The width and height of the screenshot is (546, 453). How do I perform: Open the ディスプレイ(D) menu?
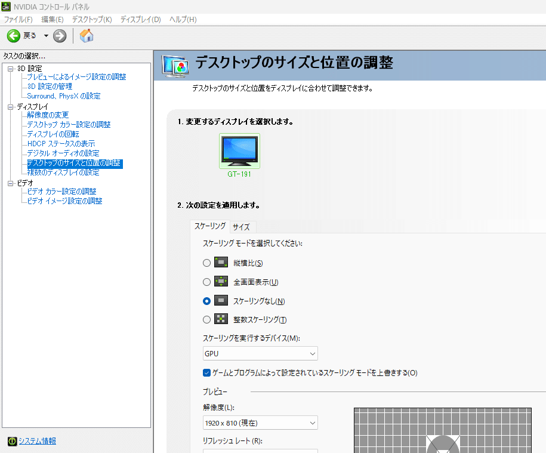coord(140,20)
